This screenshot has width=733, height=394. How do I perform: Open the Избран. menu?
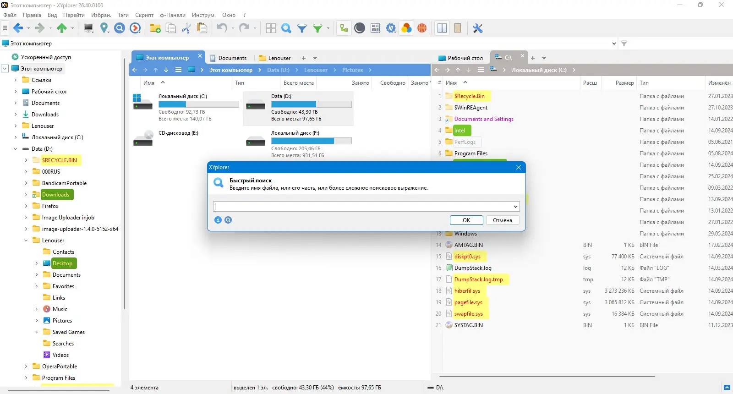click(x=101, y=15)
